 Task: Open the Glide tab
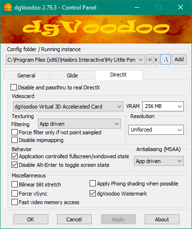(x=72, y=76)
